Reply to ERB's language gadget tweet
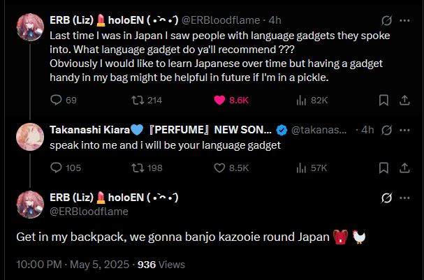Image resolution: width=424 pixels, height=280 pixels. point(57,100)
